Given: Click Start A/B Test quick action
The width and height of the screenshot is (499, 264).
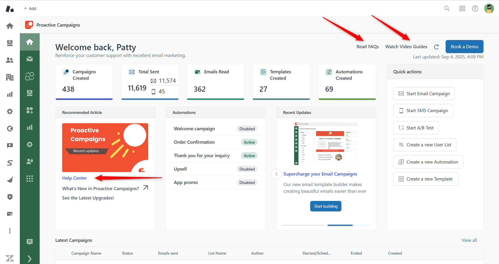Looking at the screenshot, I should [416, 128].
